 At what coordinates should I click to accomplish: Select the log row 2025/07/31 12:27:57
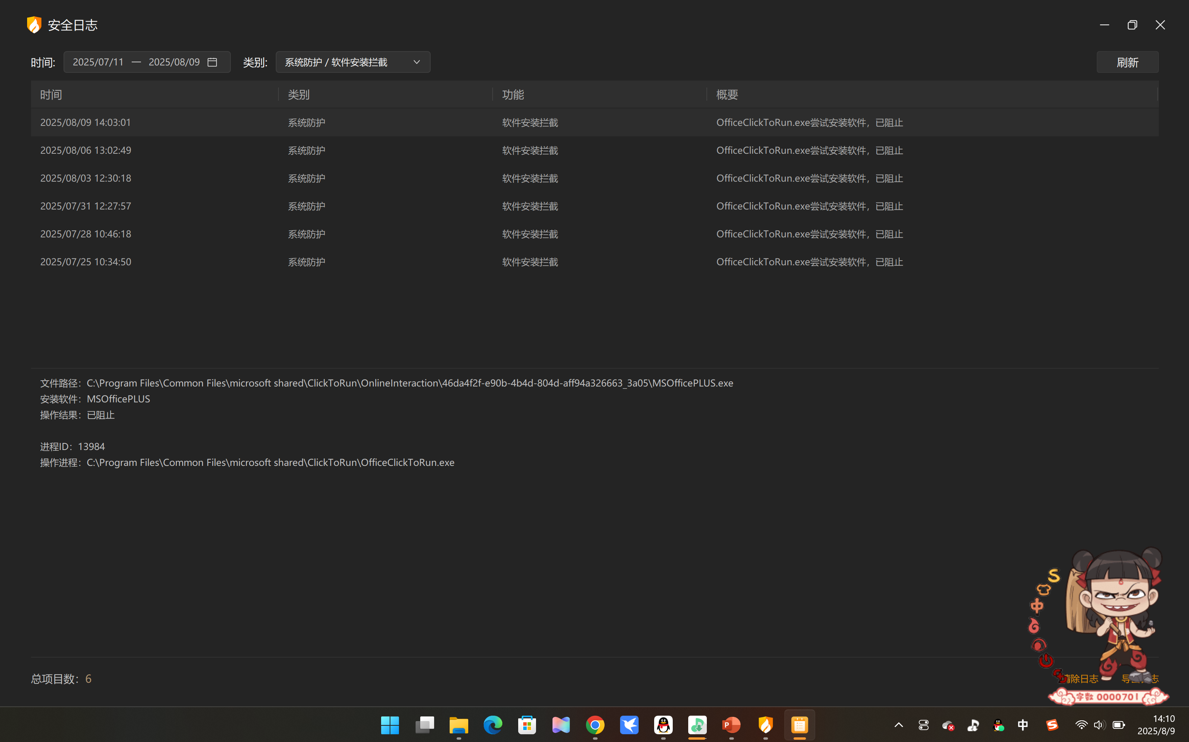tap(594, 206)
